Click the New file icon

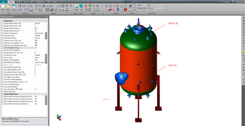(x=3, y=7)
